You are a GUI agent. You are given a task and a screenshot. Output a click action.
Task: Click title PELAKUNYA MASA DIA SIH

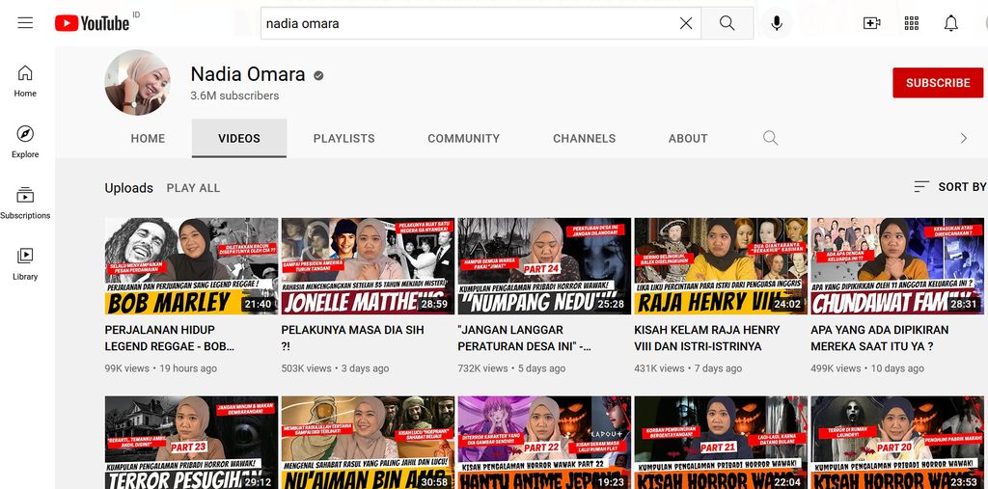[x=352, y=338]
